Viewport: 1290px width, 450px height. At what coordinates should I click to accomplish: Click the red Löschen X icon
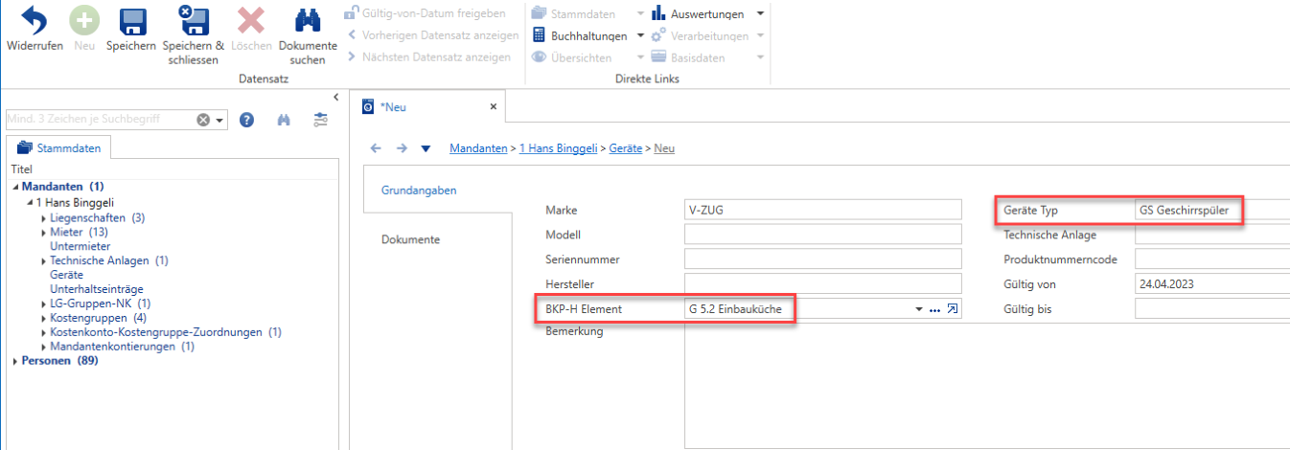click(251, 21)
